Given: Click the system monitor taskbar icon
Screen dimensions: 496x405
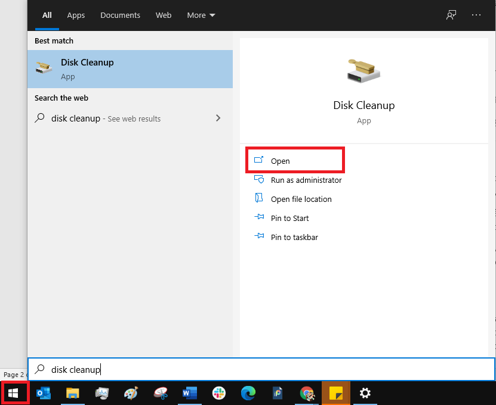Looking at the screenshot, I should click(102, 393).
